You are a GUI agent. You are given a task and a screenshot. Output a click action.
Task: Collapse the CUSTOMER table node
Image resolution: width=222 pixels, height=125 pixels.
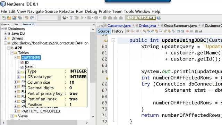(15, 58)
